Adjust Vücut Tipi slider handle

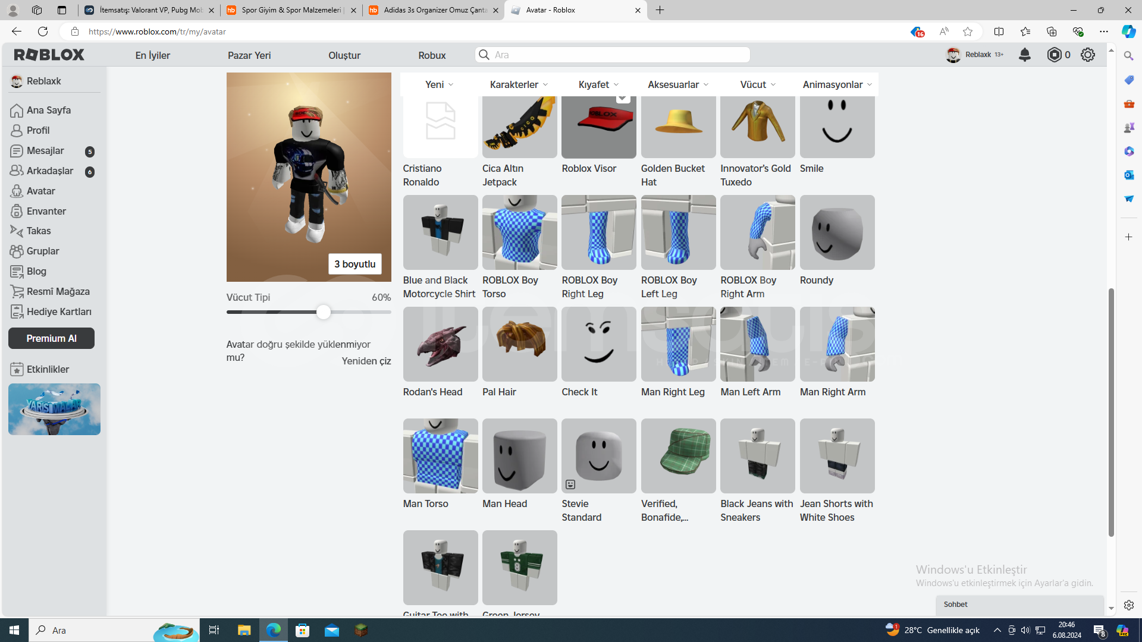pos(323,312)
